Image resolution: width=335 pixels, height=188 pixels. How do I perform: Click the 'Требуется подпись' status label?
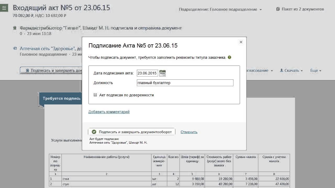(x=62, y=98)
